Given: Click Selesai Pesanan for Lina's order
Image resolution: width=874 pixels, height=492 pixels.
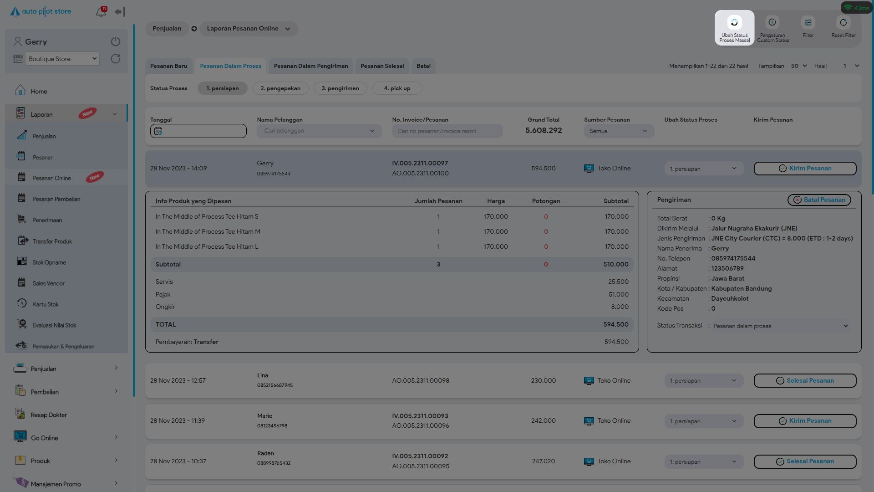Looking at the screenshot, I should coord(805,381).
